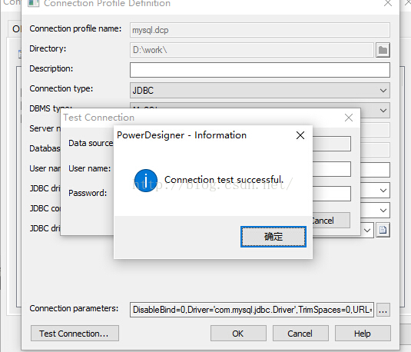
Task: Click the Help button
Action: click(x=363, y=334)
